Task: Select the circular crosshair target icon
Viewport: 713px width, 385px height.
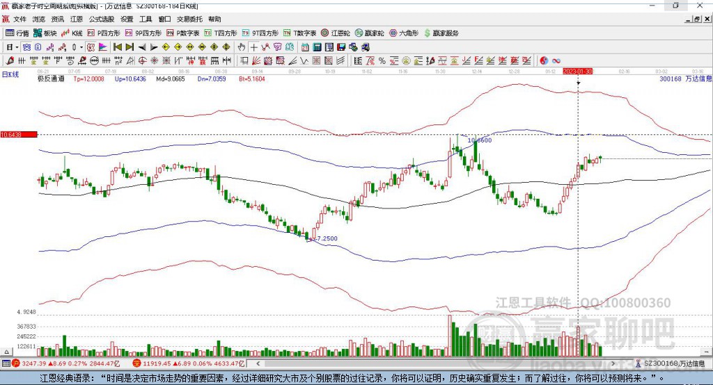Action: pos(142,61)
